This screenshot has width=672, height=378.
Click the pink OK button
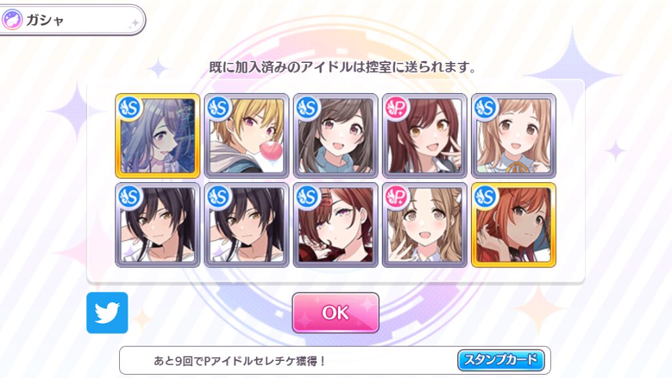tap(335, 313)
